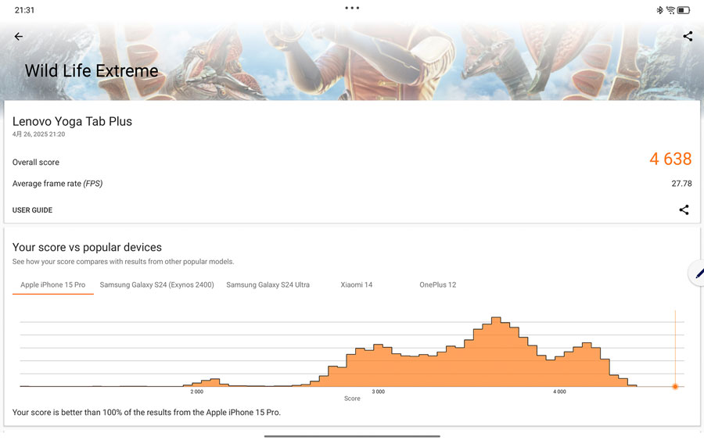
Task: Tap the Score axis title under the chart
Action: tap(352, 399)
